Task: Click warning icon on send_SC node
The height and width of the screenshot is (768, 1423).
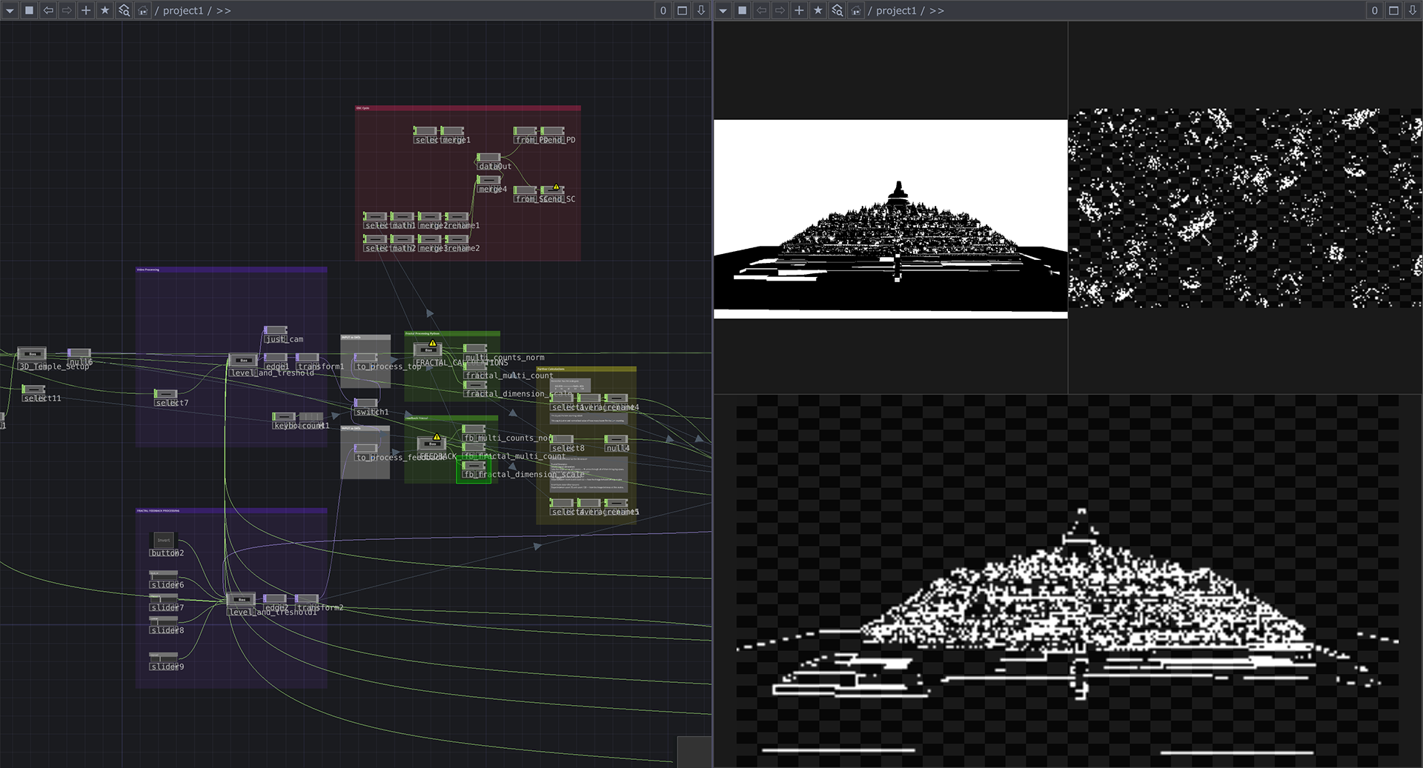Action: coord(557,187)
